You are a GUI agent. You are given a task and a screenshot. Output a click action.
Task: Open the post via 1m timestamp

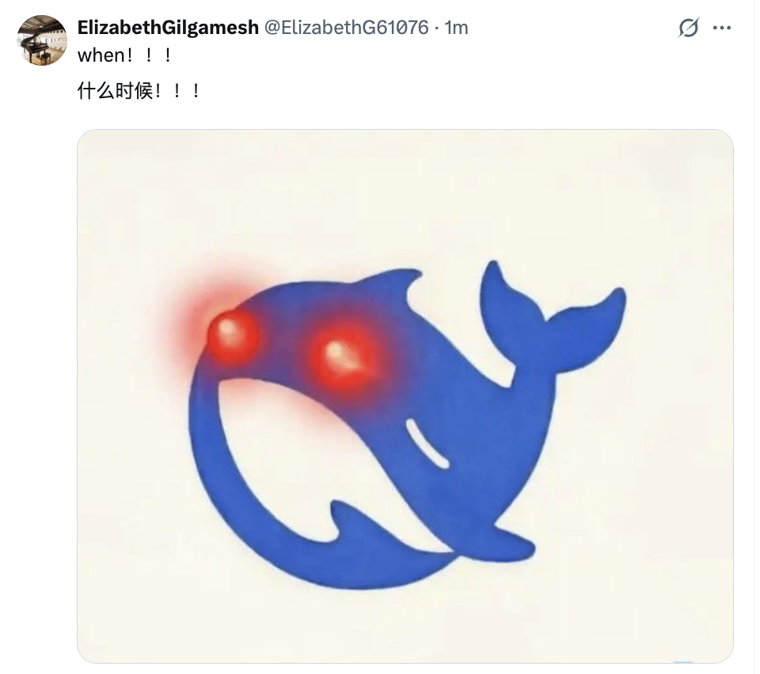click(x=456, y=28)
